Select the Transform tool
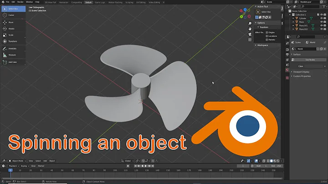Viewport: 328px width, 184px height. pyautogui.click(x=13, y=41)
